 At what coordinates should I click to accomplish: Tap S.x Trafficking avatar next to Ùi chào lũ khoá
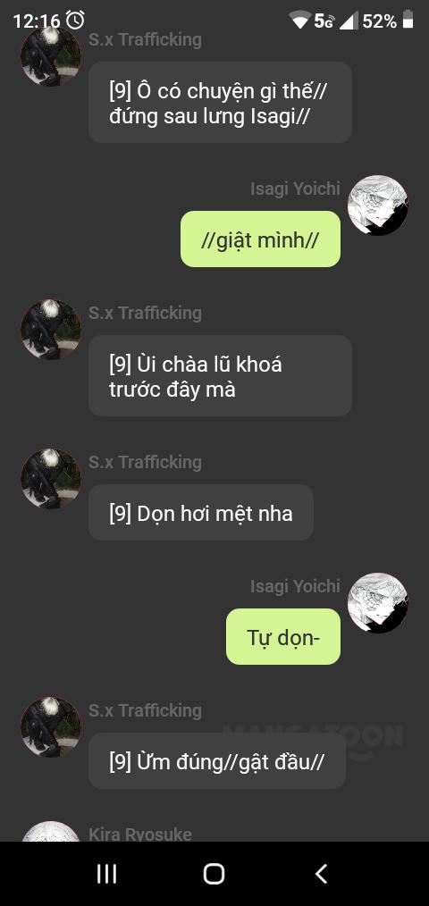point(51,330)
